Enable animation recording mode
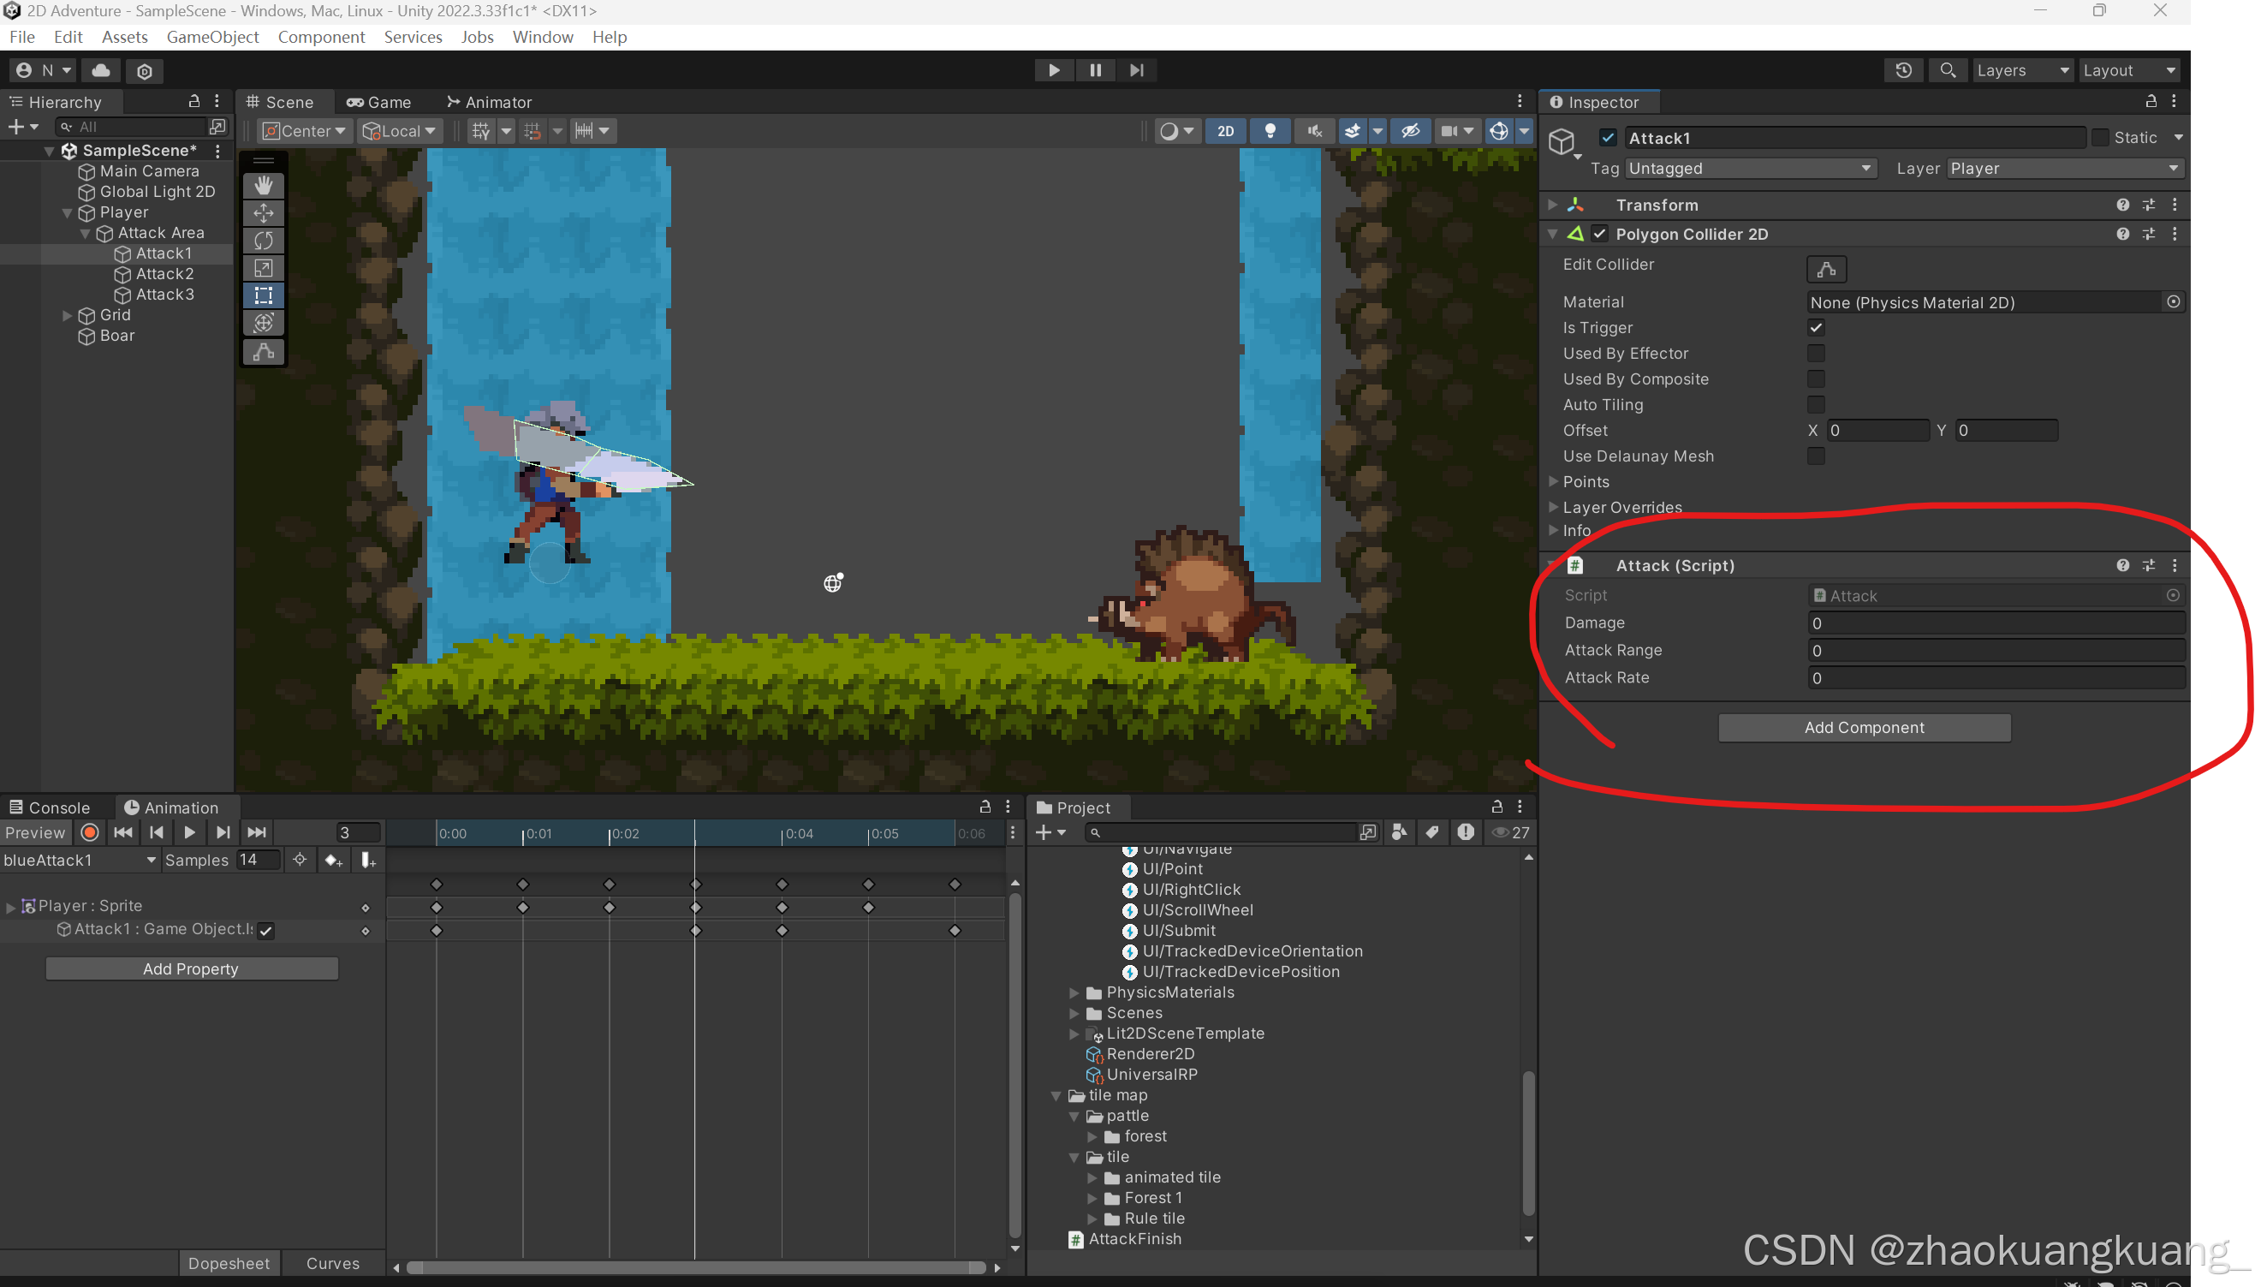Screen dimensions: 2255x1287 (89, 832)
